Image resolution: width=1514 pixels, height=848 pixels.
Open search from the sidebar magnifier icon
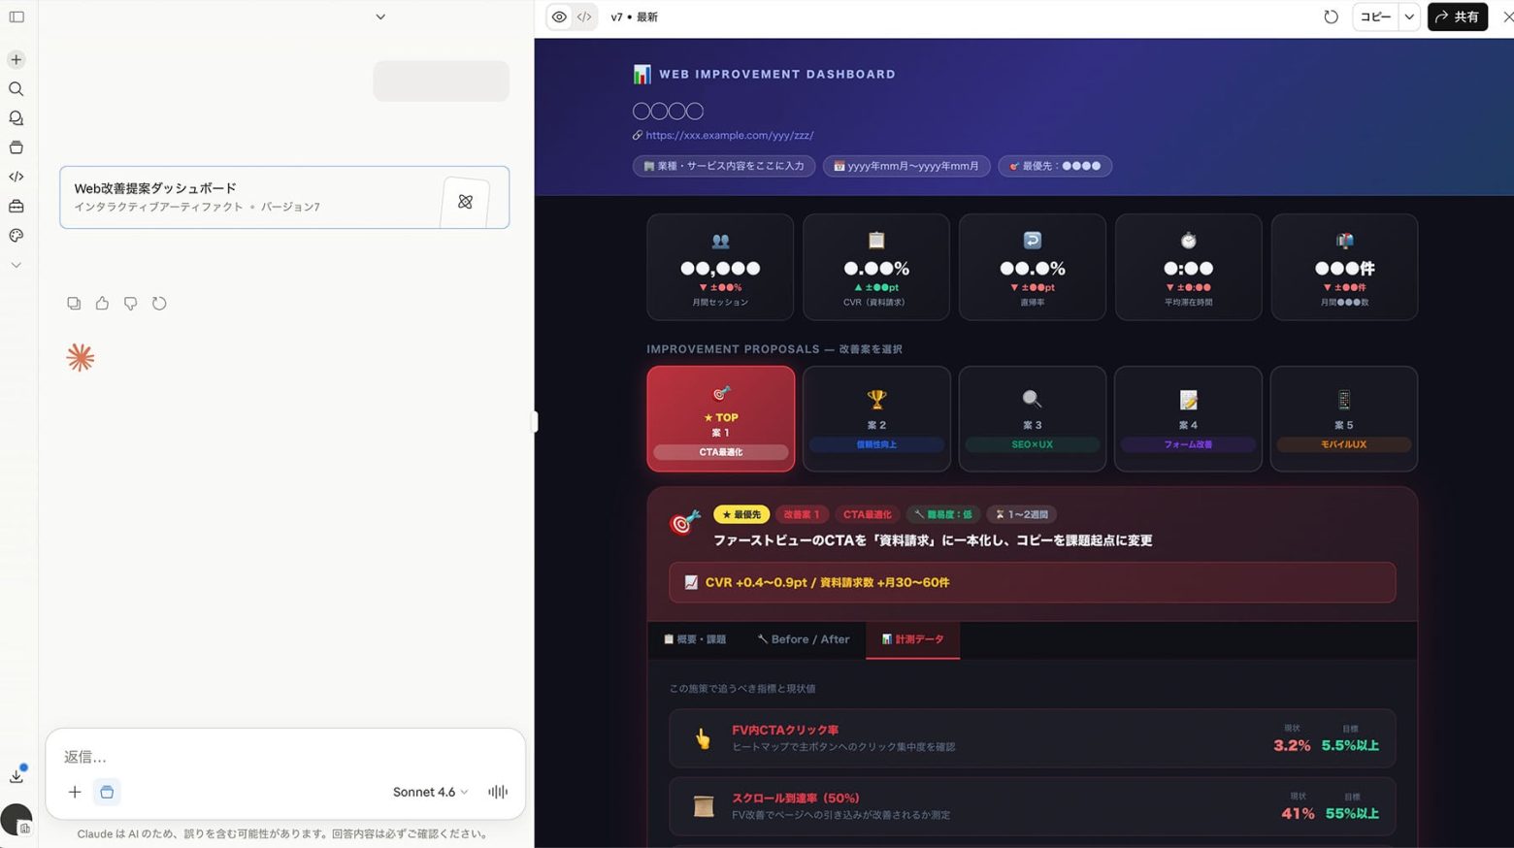pos(16,89)
